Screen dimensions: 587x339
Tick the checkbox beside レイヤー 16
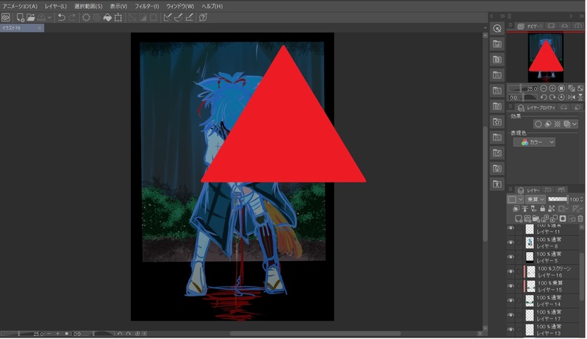coord(519,271)
